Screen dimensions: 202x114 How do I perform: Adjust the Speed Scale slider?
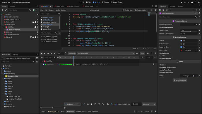(x=189, y=31)
